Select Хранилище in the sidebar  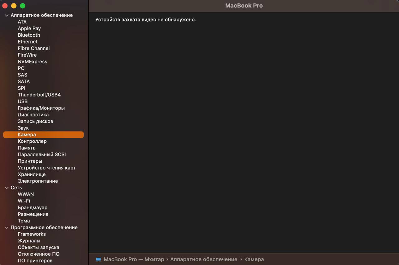31,174
